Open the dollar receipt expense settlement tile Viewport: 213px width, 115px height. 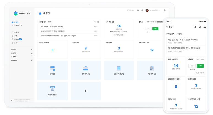coord(52,91)
